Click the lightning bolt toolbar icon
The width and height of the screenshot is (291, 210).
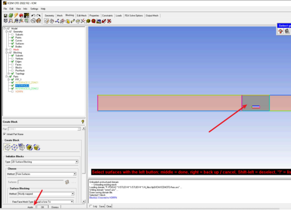[x=16, y=15]
